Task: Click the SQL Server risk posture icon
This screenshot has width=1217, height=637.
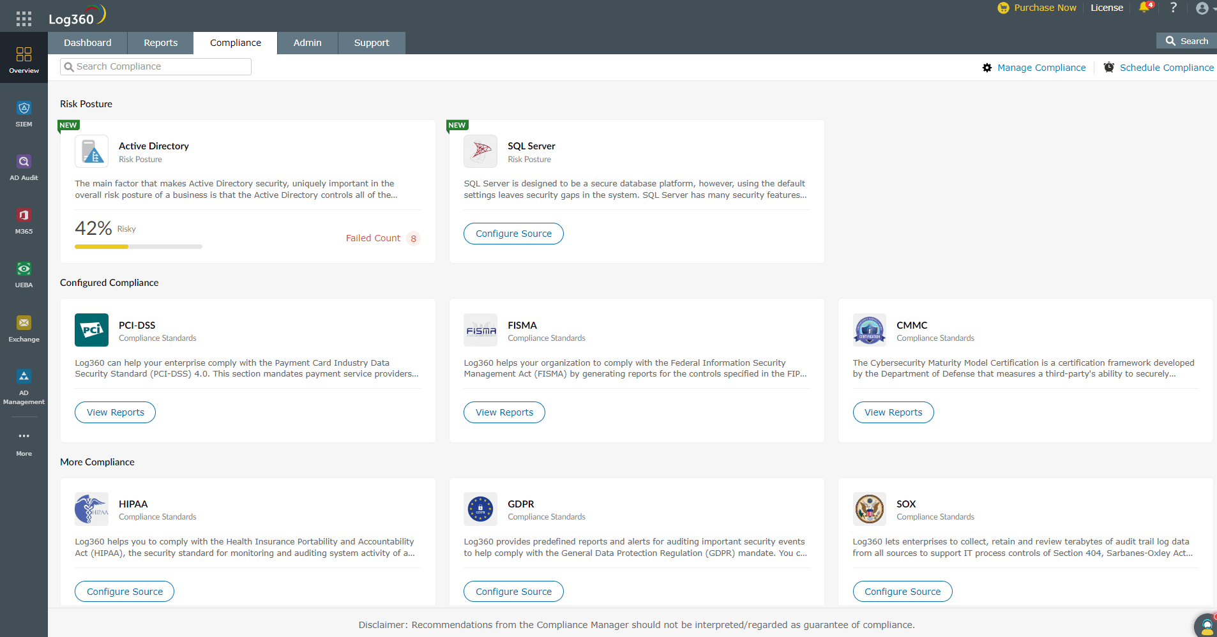Action: [x=480, y=151]
